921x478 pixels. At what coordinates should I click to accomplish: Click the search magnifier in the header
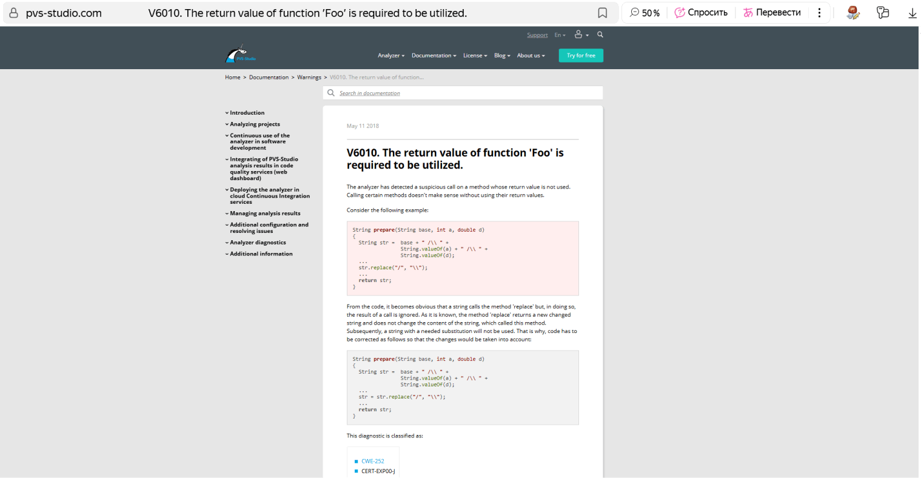600,35
